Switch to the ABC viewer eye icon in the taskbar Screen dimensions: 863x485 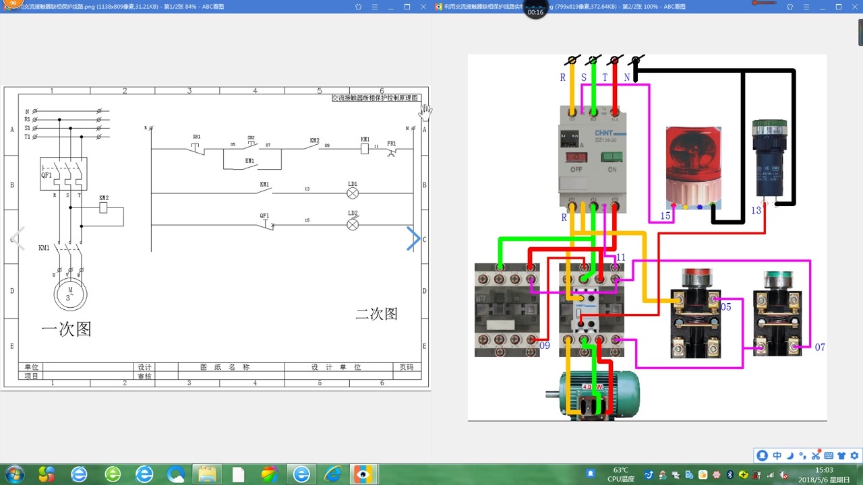pyautogui.click(x=363, y=474)
